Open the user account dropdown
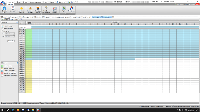 [x=180, y=4]
